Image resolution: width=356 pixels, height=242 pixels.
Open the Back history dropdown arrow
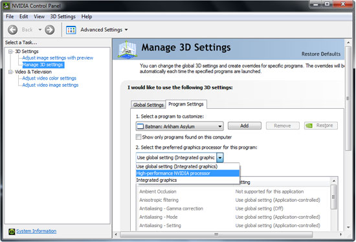39,30
